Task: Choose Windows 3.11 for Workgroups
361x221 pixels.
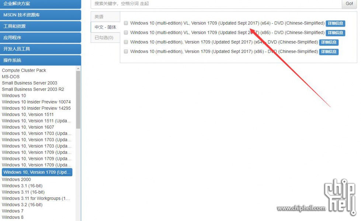Action: pyautogui.click(x=36, y=198)
